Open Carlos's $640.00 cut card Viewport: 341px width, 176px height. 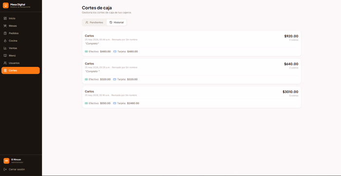tap(191, 71)
